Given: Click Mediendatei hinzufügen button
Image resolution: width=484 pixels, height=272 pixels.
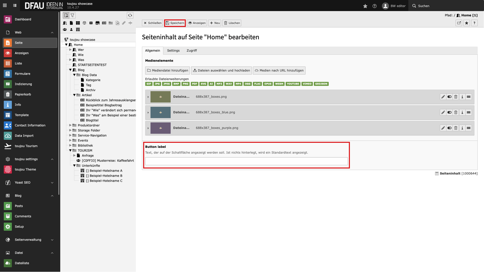Looking at the screenshot, I should 168,71.
